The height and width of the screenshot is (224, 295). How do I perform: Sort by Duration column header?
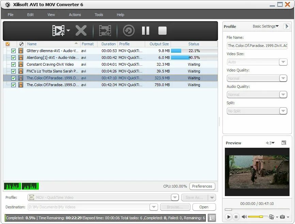(108, 44)
